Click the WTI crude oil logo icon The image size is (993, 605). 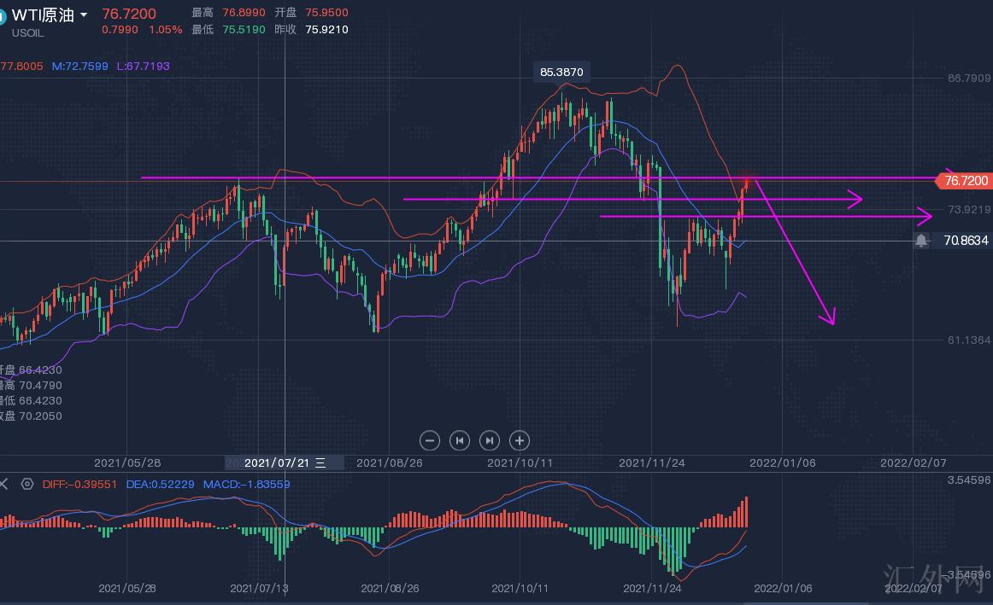[3, 15]
